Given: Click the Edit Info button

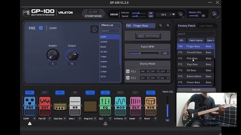Looking at the screenshot, I should point(196,90).
